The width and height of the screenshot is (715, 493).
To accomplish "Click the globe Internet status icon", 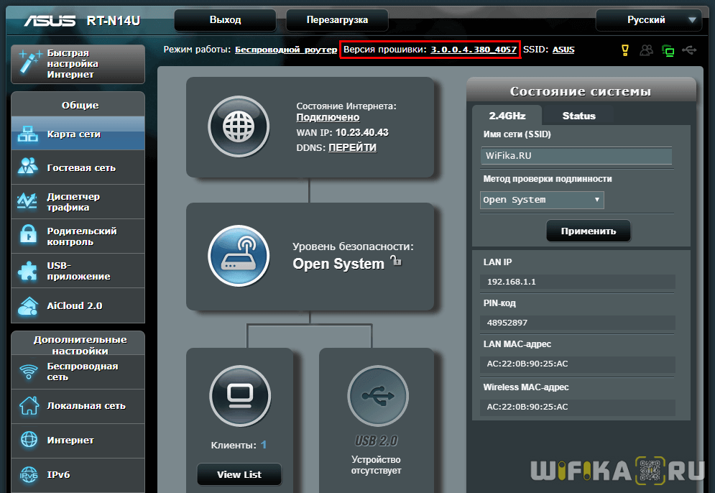I will 238,127.
